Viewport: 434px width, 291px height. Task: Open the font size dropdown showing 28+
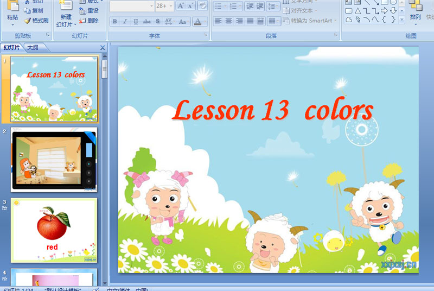pyautogui.click(x=171, y=6)
